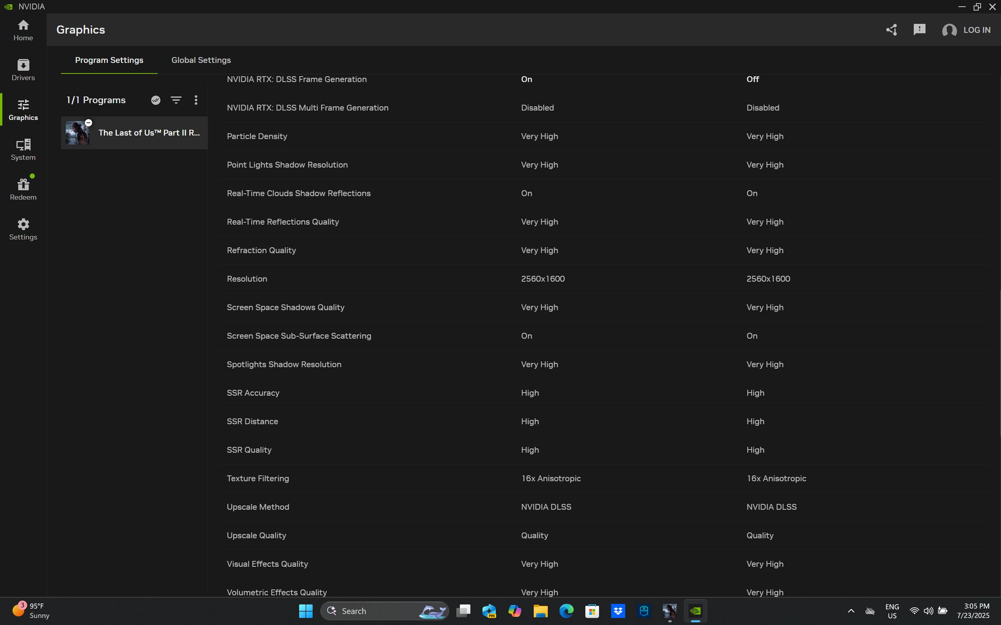Click SSR Accuracy setting label
Image resolution: width=1001 pixels, height=625 pixels.
point(253,393)
